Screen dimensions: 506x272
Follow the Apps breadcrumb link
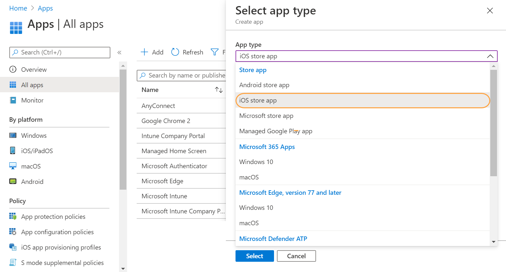[x=45, y=8]
